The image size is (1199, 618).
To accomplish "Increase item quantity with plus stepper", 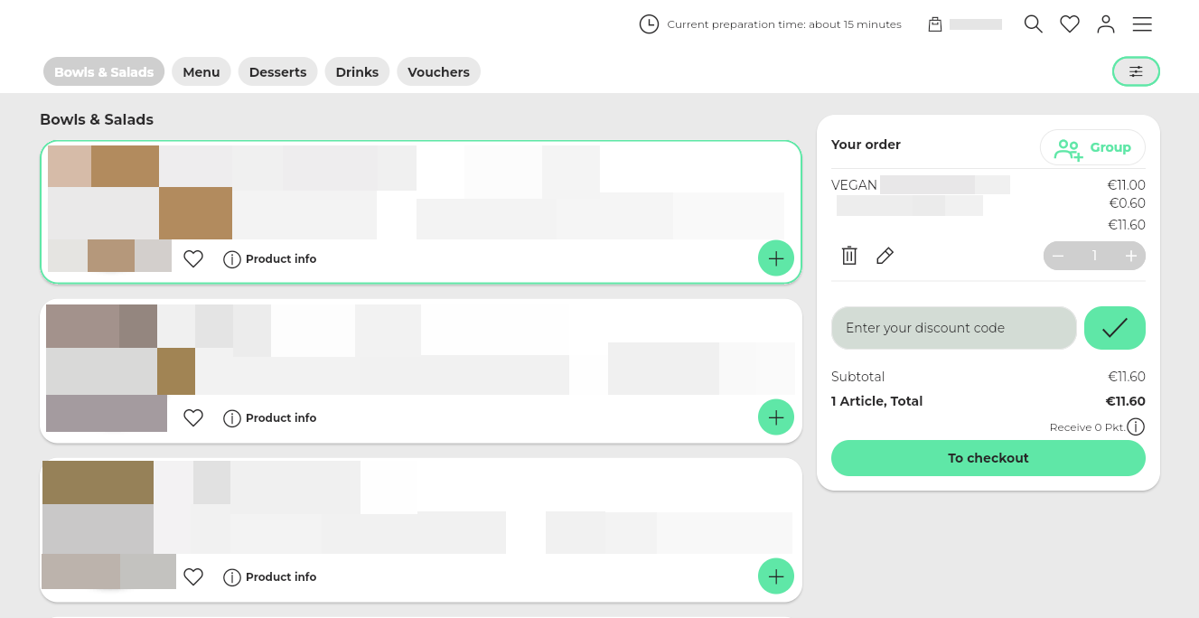I will pyautogui.click(x=1130, y=256).
